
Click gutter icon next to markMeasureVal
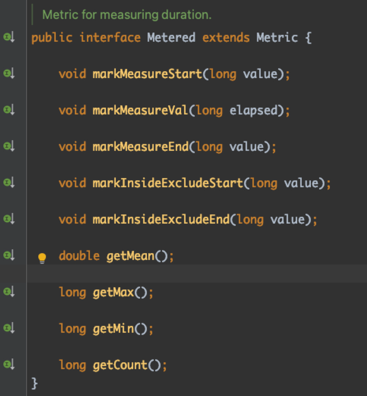(9, 110)
